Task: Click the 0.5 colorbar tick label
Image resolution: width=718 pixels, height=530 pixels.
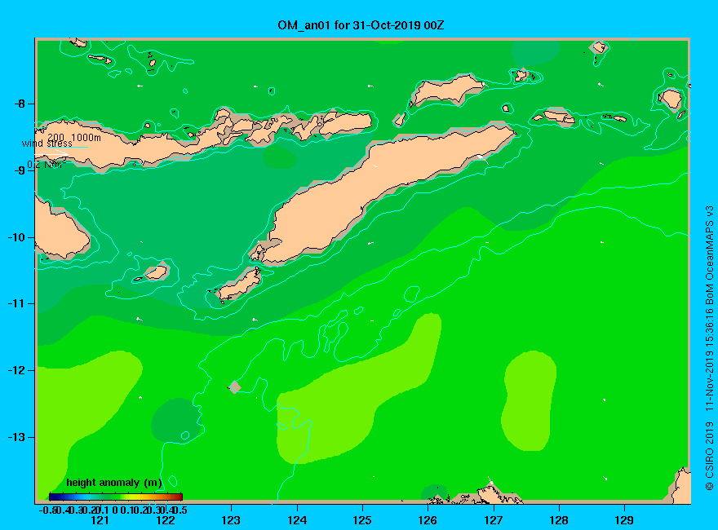Action: click(179, 510)
